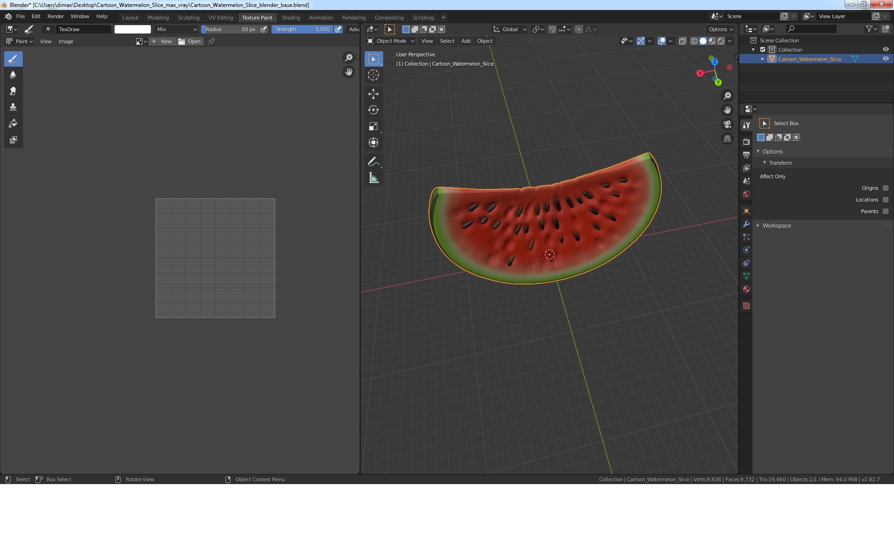Open the viewport Select menu

pos(447,41)
